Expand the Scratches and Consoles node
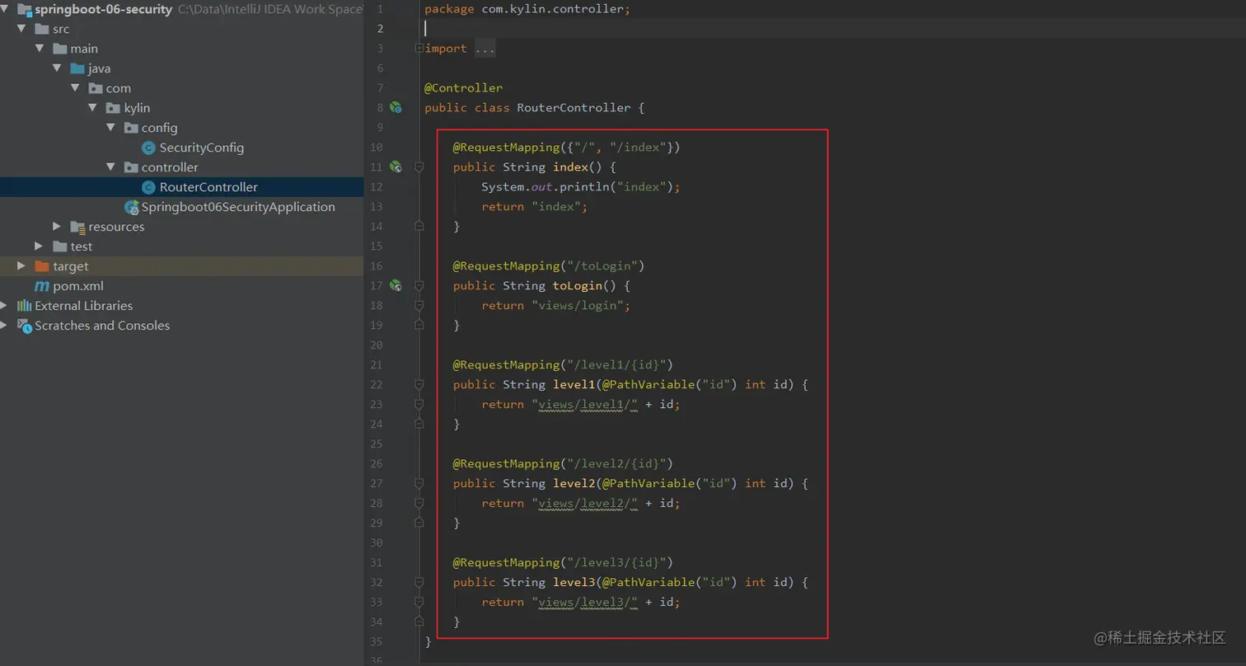The width and height of the screenshot is (1246, 666). [5, 326]
